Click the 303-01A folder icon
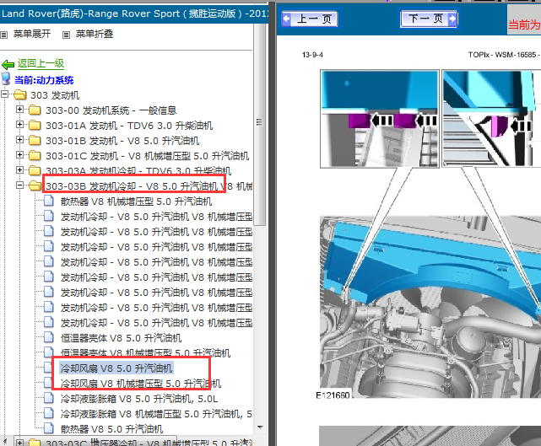The height and width of the screenshot is (446, 541). (35, 125)
